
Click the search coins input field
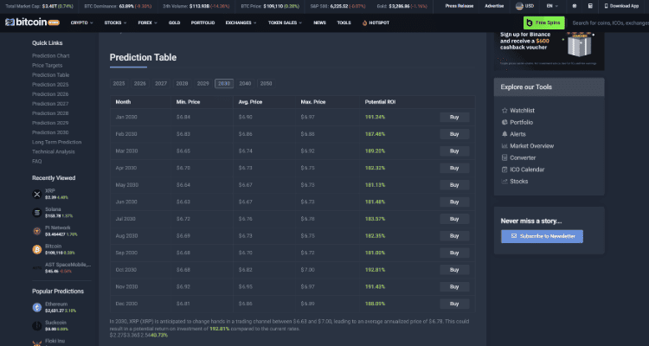pos(609,22)
